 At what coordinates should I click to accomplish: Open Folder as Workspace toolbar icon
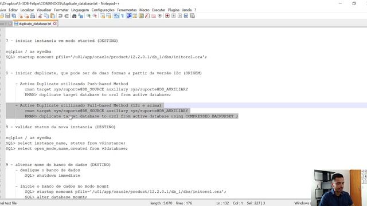pos(154,16)
